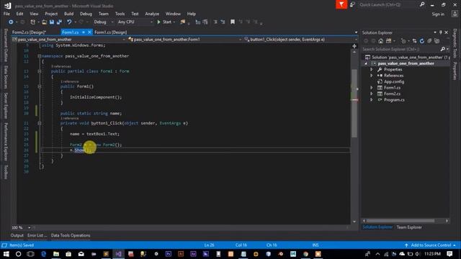This screenshot has height=259, width=461.
Task: Open the Output panel tab
Action: [17, 235]
